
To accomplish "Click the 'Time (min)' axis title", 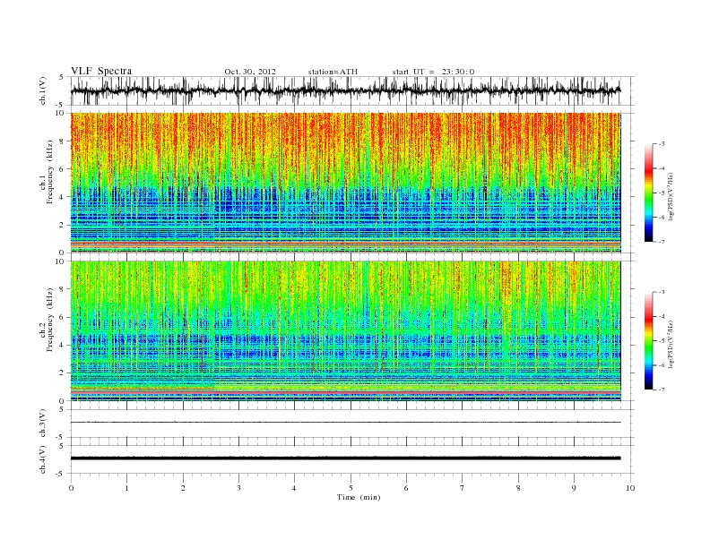I will (359, 497).
